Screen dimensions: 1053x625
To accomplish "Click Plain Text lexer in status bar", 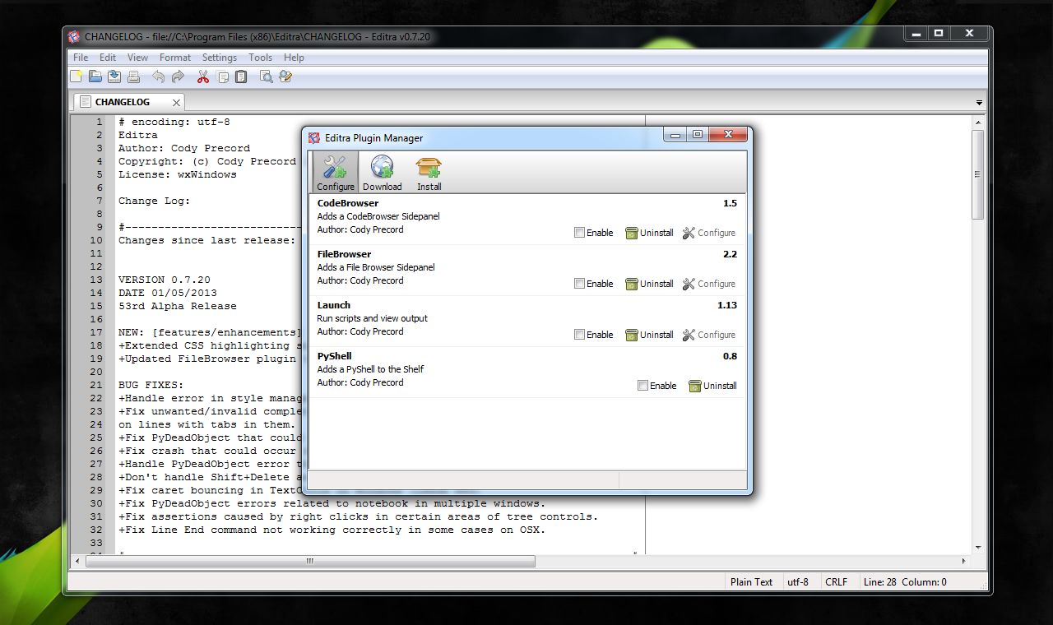I will [x=751, y=581].
